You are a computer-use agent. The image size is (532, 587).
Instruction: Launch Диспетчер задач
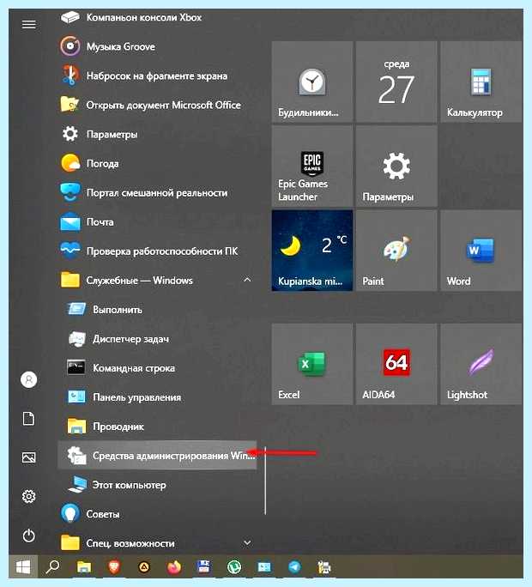(x=157, y=338)
